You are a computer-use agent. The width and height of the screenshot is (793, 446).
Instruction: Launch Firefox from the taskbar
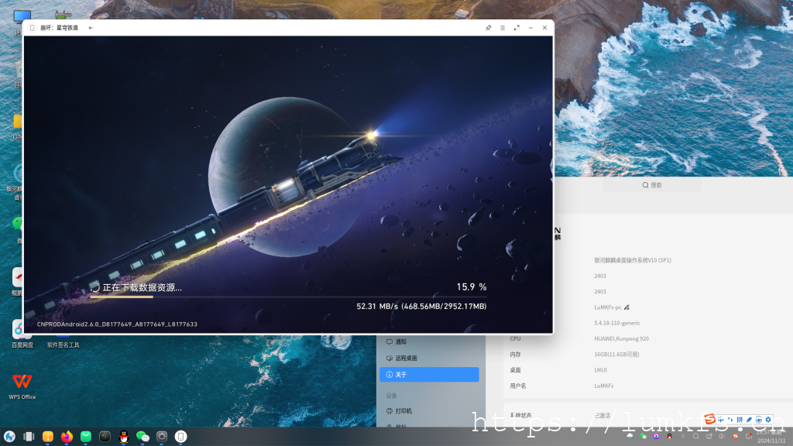67,437
